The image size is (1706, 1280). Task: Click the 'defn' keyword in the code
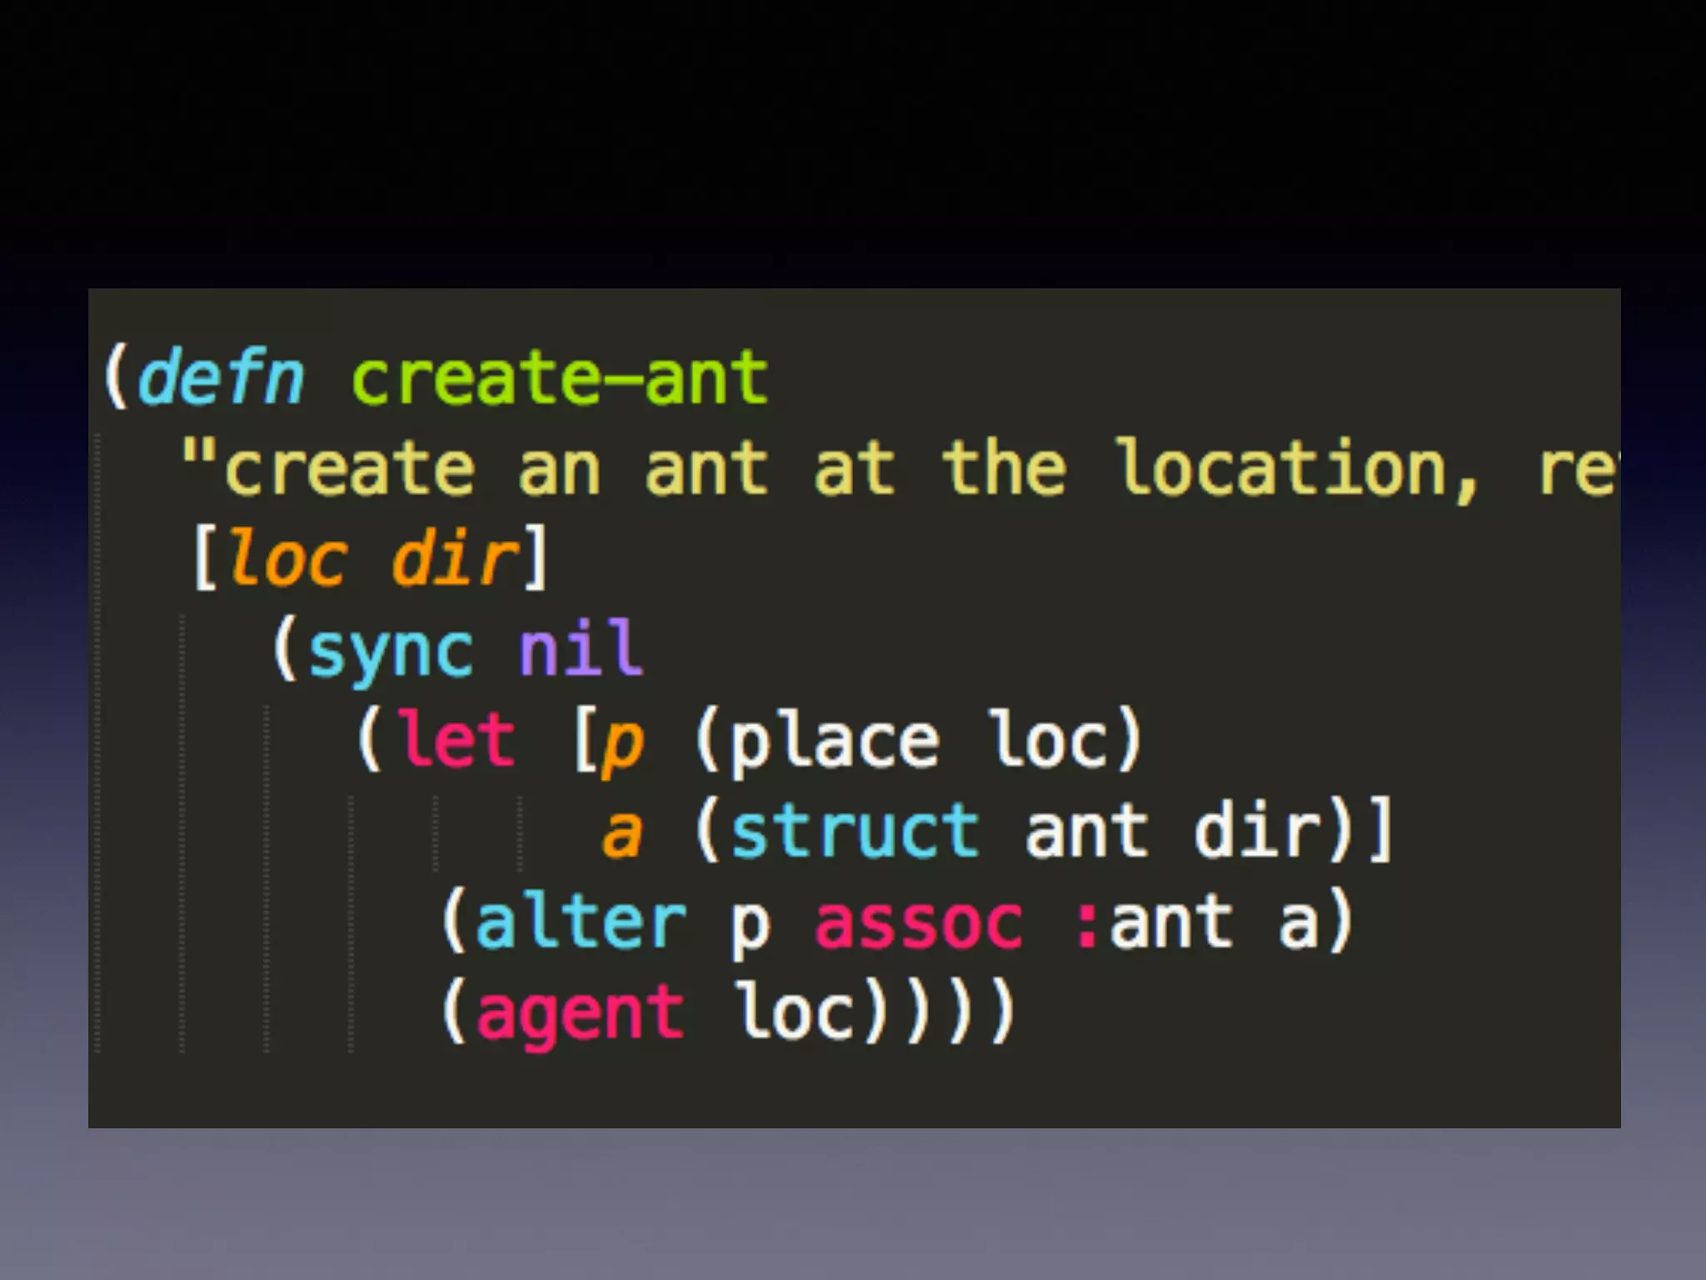(221, 378)
